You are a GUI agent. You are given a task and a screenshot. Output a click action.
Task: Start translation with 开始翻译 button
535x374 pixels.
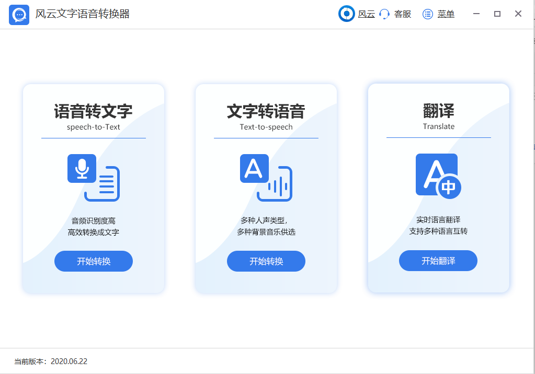(x=438, y=260)
